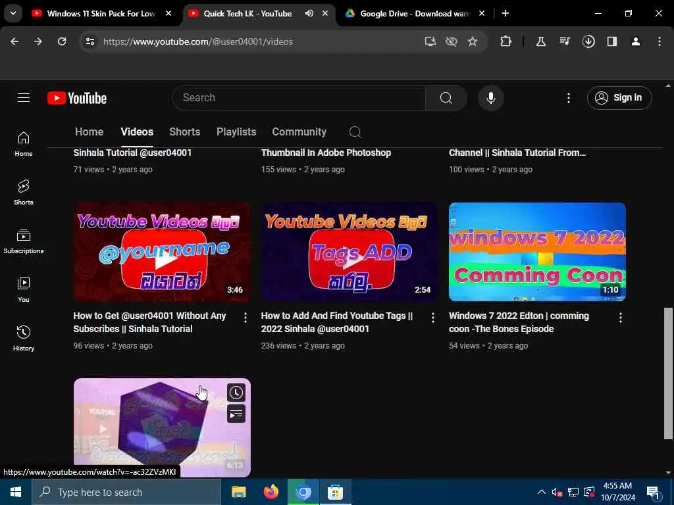Go to Home in the sidebar
Image resolution: width=674 pixels, height=505 pixels.
coord(24,144)
